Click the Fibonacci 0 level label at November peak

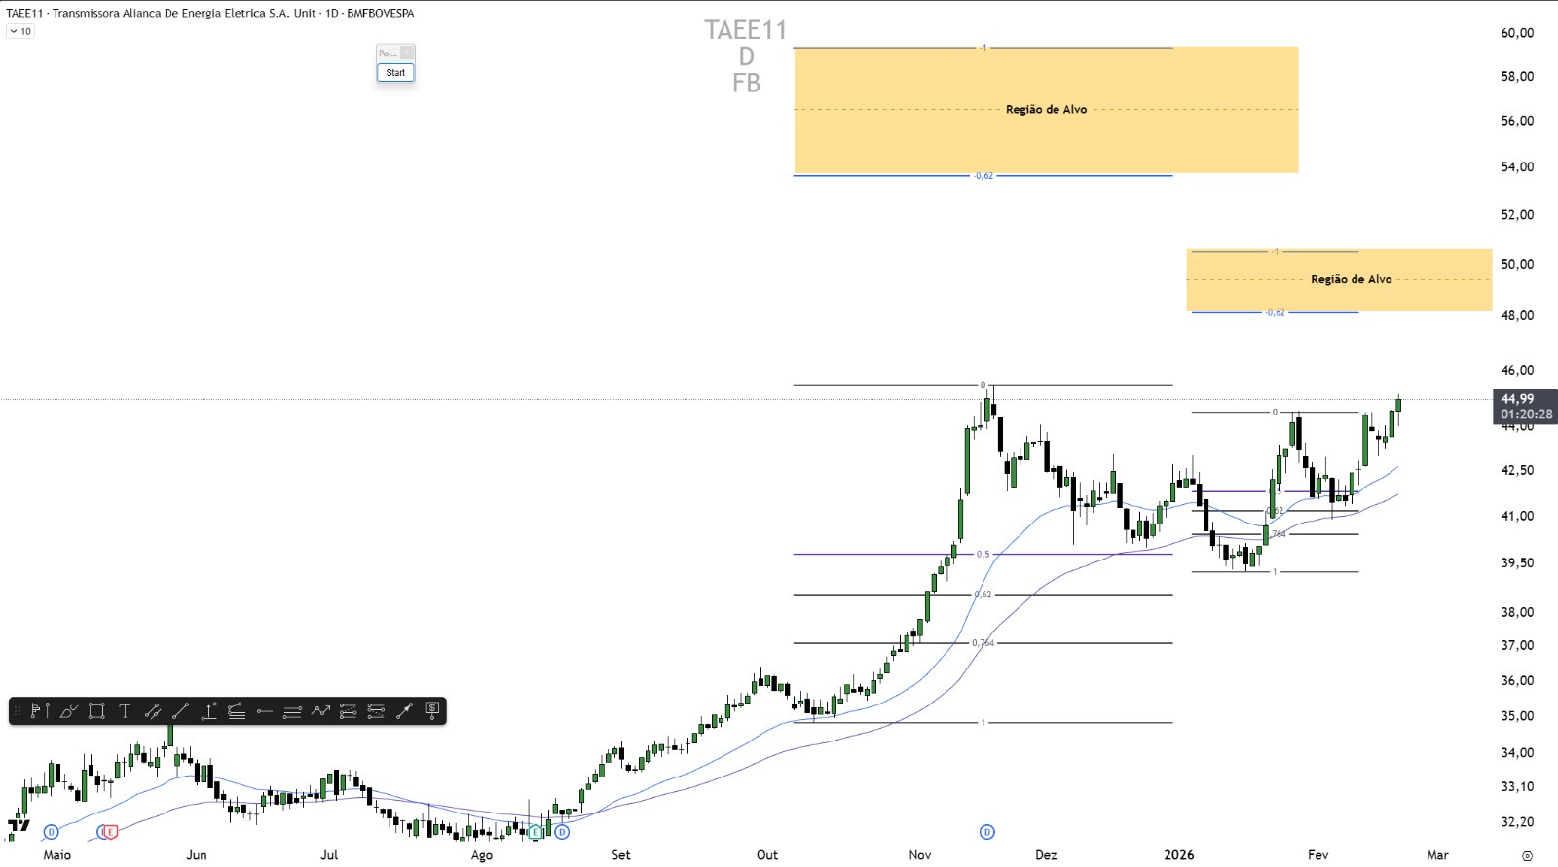[x=983, y=385]
